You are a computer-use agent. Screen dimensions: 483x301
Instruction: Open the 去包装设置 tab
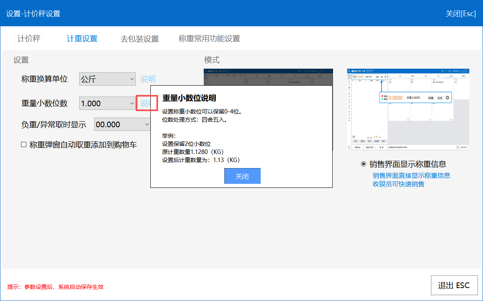pos(139,39)
